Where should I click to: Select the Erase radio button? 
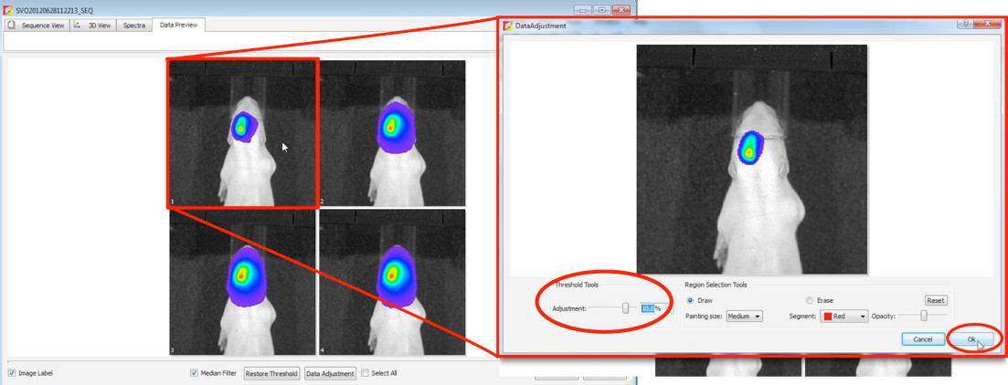[x=810, y=300]
